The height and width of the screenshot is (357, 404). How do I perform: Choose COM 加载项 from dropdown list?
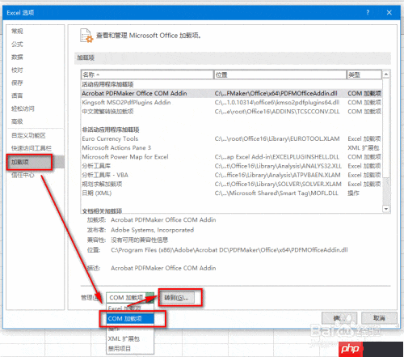click(130, 319)
